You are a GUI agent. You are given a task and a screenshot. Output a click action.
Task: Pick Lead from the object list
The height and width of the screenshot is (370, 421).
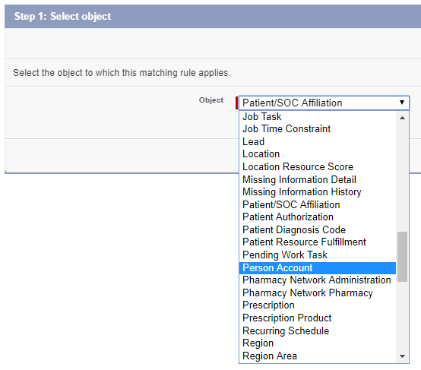pyautogui.click(x=318, y=141)
